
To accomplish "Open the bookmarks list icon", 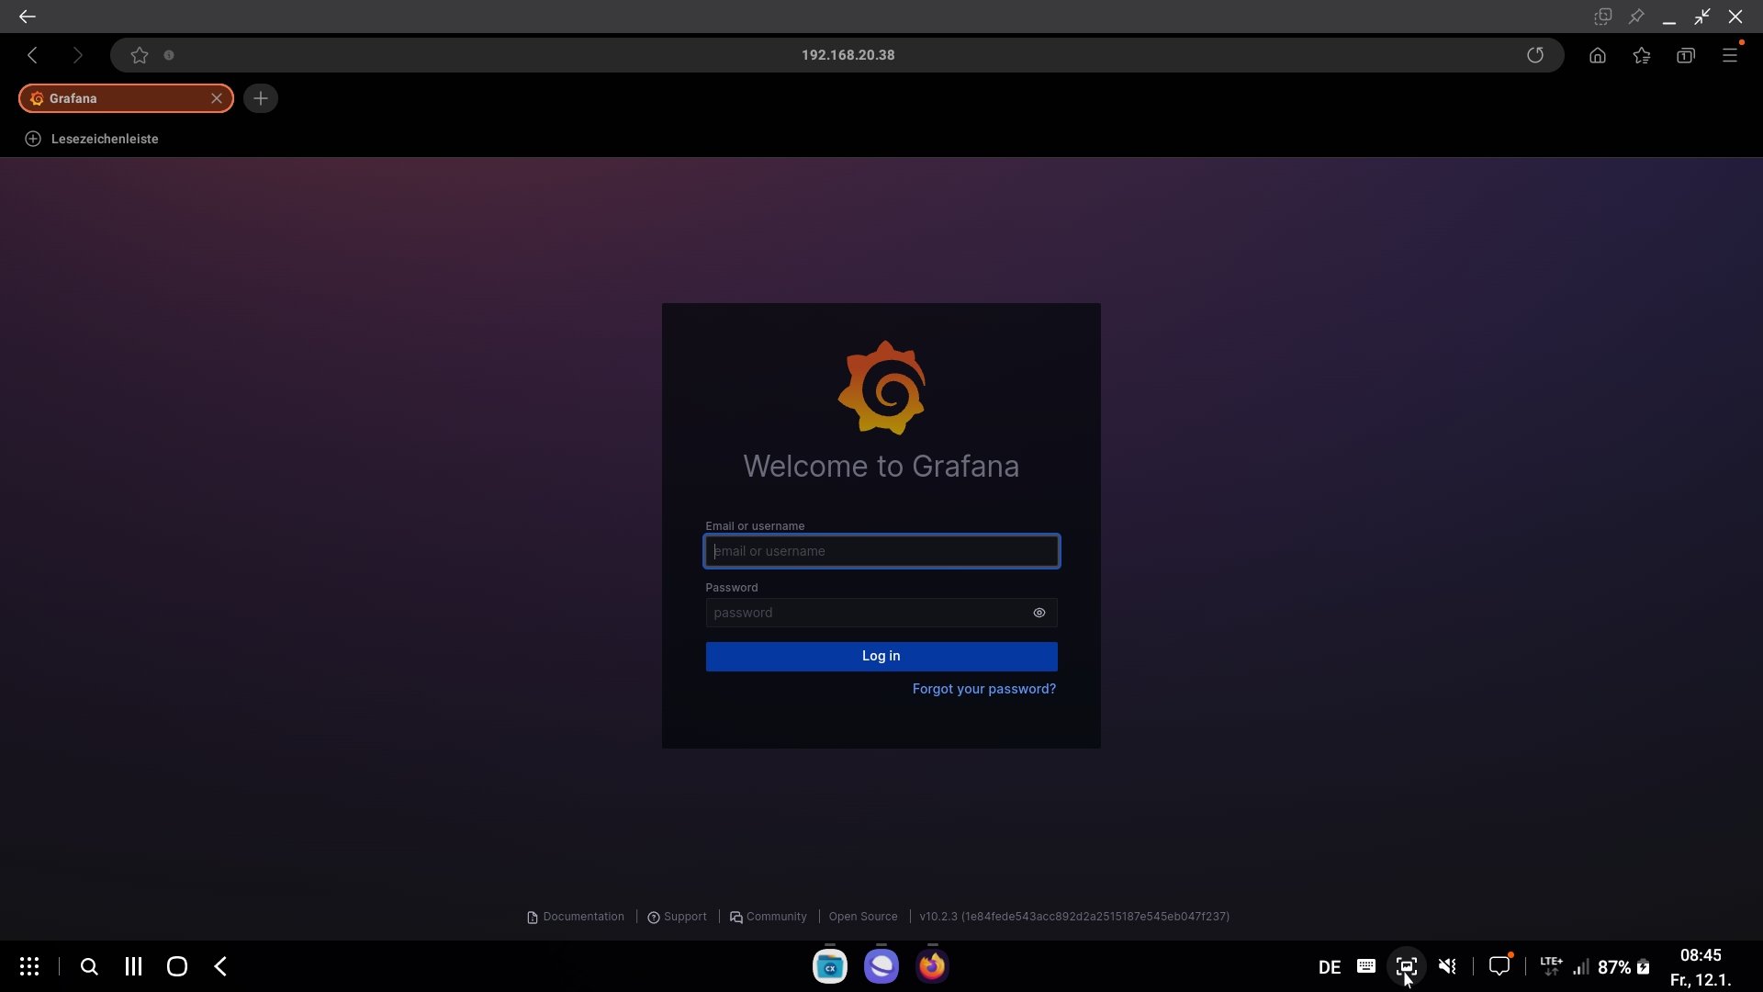I will [x=1641, y=55].
